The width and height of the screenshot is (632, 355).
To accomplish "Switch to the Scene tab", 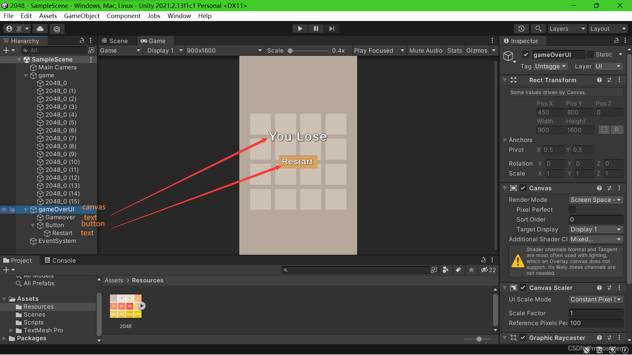I will click(115, 41).
